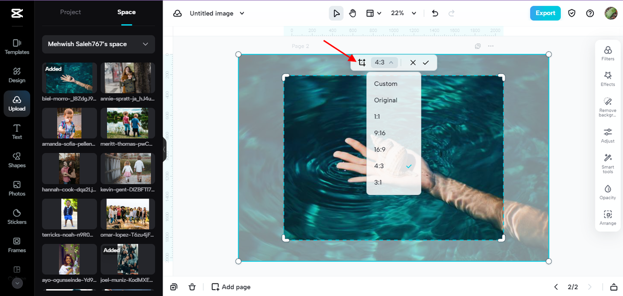Click Remove background tool
Viewport: 623px width, 296px height.
coord(608,107)
